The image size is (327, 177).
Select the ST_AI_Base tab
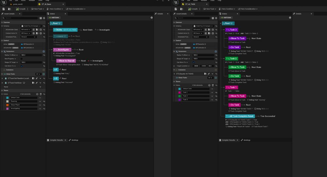click(46, 4)
